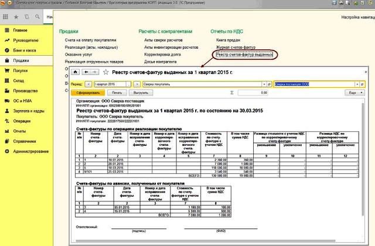Image resolution: width=375 pixels, height=246 pixels.
Task: Click the Favorites star in top toolbar
Action: coord(16,16)
